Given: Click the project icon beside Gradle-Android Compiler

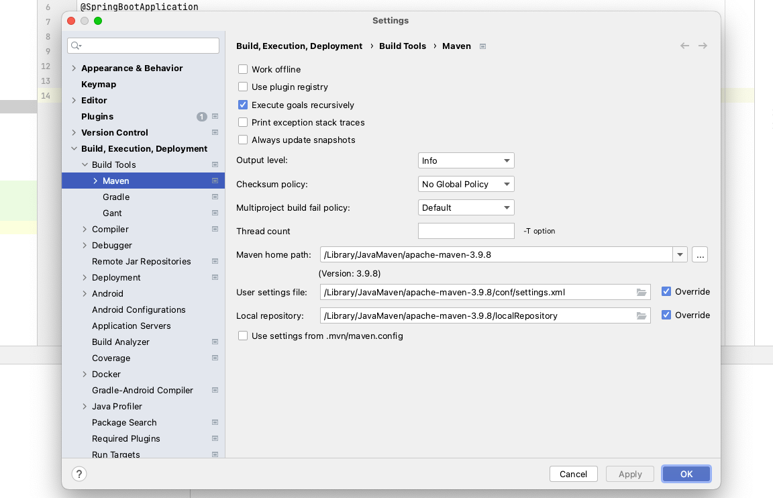Looking at the screenshot, I should tap(215, 390).
